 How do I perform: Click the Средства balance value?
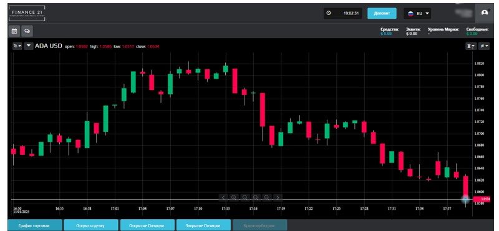coord(385,34)
